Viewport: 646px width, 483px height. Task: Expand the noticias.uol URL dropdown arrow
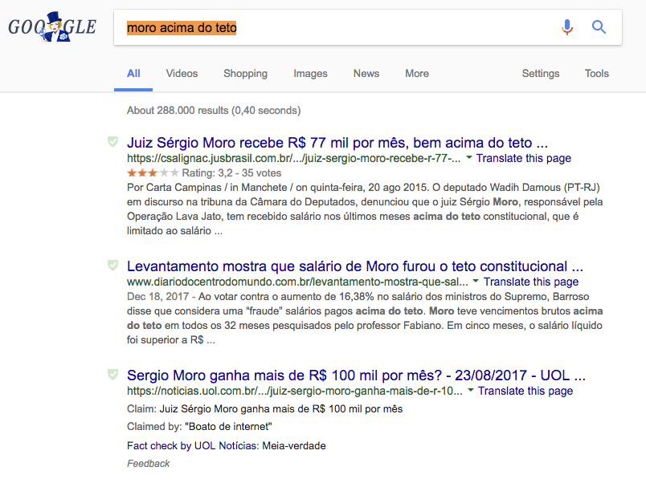pyautogui.click(x=470, y=391)
